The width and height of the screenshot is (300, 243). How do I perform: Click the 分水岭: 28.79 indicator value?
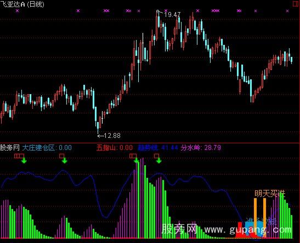tap(201, 148)
